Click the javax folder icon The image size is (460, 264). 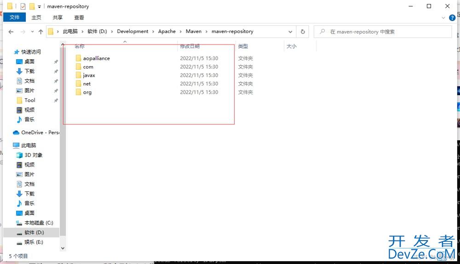[x=78, y=75]
